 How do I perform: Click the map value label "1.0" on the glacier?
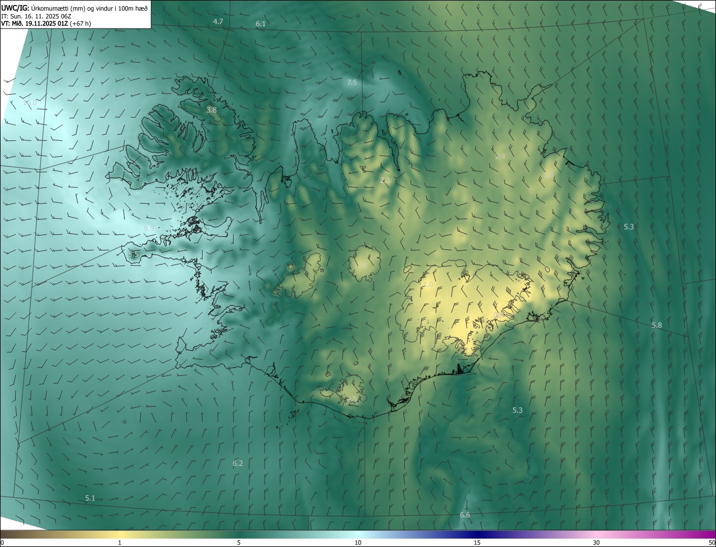click(428, 285)
